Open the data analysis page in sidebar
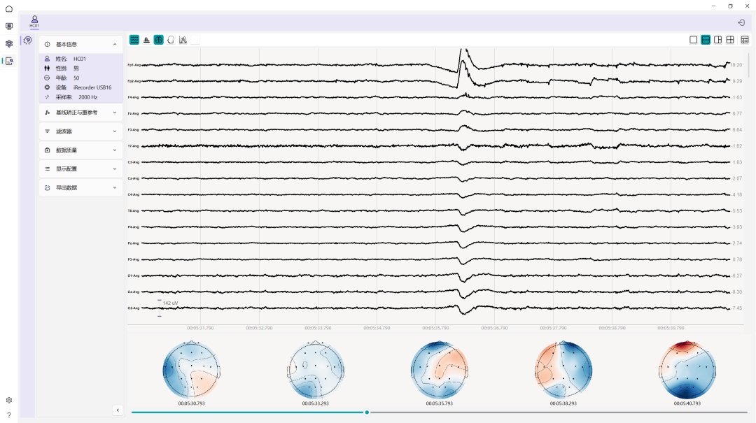This screenshot has width=756, height=423. point(9,61)
